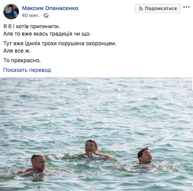
Task: Click the short-haired swimmer with bare shoulder
Action: 38,162
